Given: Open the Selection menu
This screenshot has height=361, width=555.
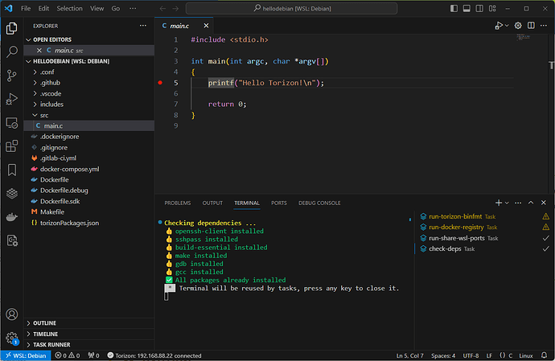Looking at the screenshot, I should pos(69,9).
